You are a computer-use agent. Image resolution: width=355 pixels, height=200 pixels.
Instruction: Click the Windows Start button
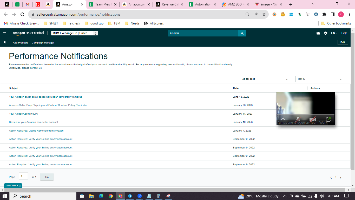click(5, 196)
